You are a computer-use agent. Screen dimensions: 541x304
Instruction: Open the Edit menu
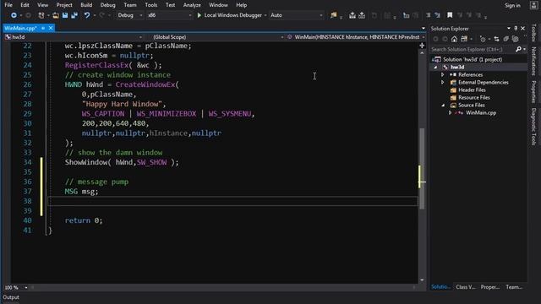tap(25, 5)
